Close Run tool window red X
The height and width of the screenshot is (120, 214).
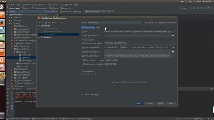coord(8,110)
